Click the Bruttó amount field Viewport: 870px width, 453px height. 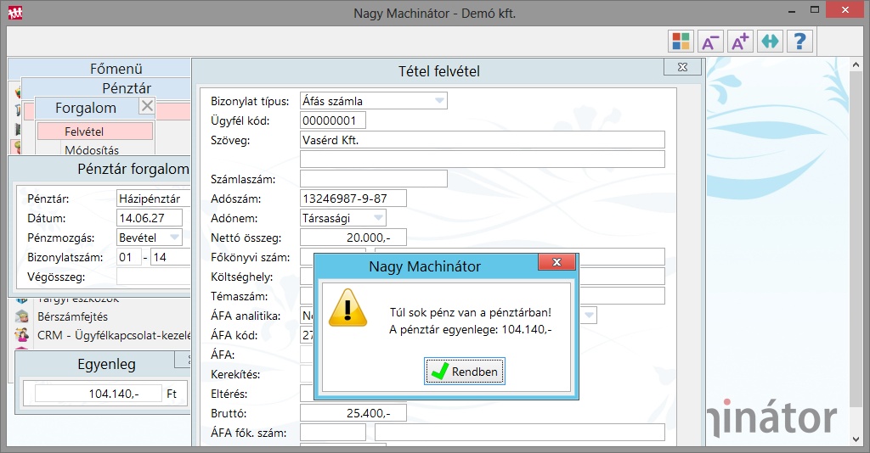pos(353,412)
